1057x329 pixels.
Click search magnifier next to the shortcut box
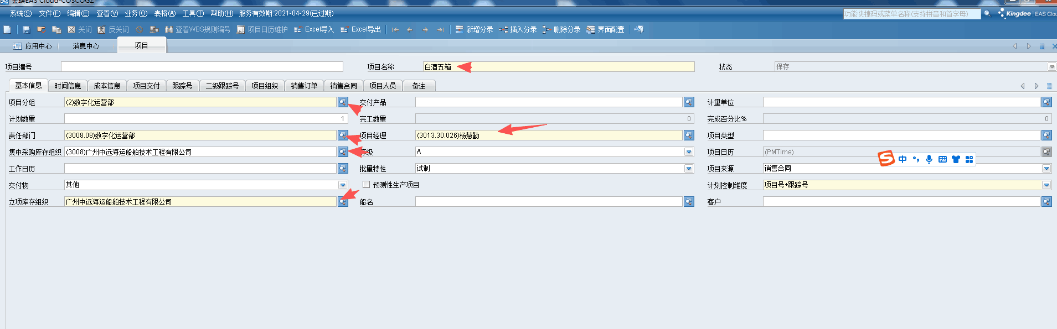[987, 14]
